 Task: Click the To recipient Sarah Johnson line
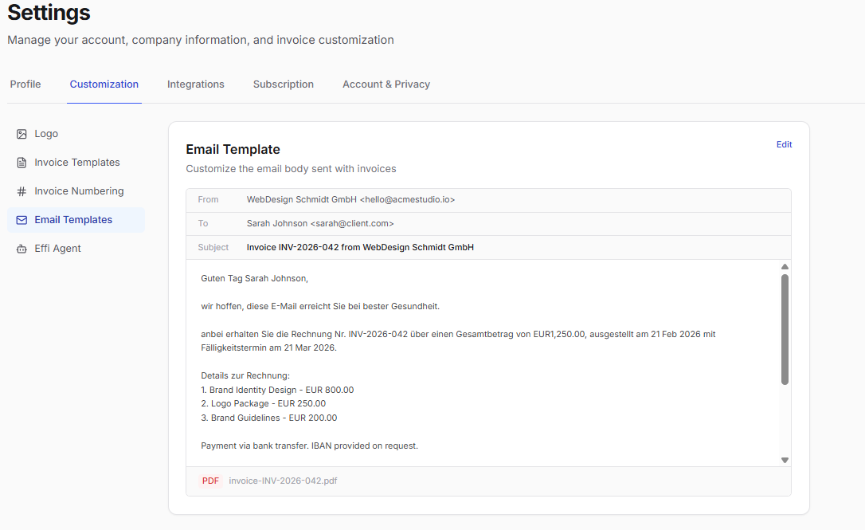(320, 224)
